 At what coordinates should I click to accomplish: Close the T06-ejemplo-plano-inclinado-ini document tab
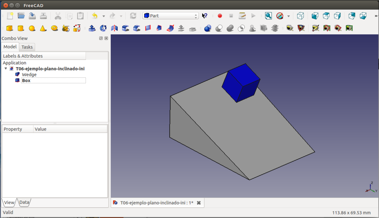pos(199,203)
